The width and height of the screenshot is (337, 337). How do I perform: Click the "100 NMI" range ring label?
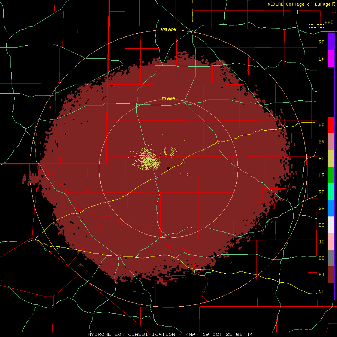coord(168,30)
